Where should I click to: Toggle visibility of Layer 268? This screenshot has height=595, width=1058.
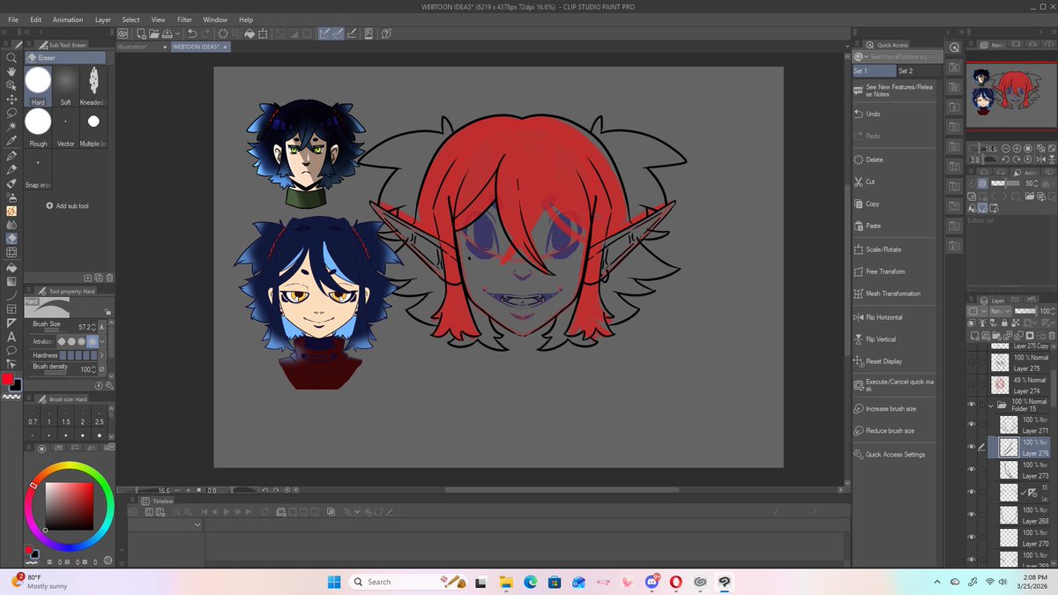click(972, 515)
